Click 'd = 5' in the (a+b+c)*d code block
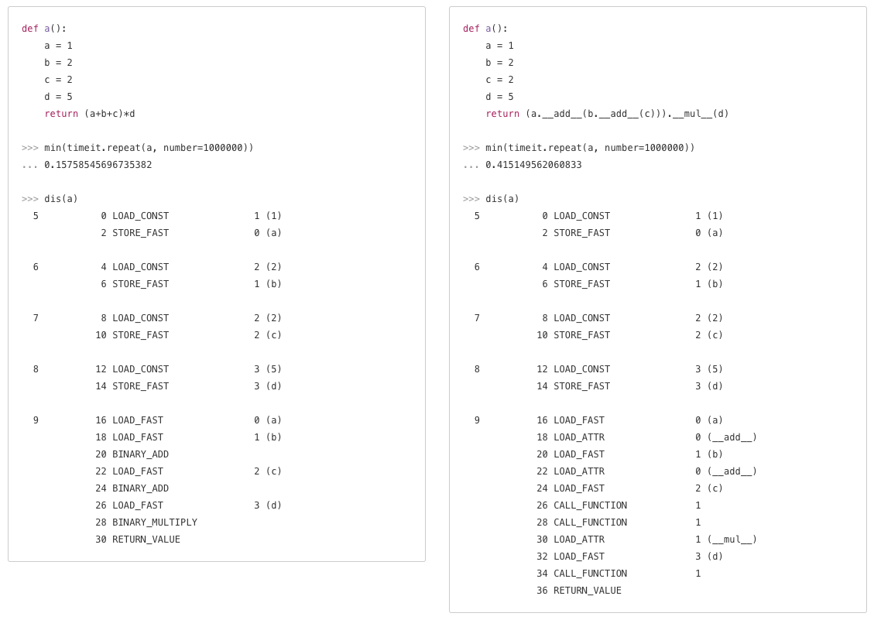Image resolution: width=874 pixels, height=620 pixels. point(59,97)
